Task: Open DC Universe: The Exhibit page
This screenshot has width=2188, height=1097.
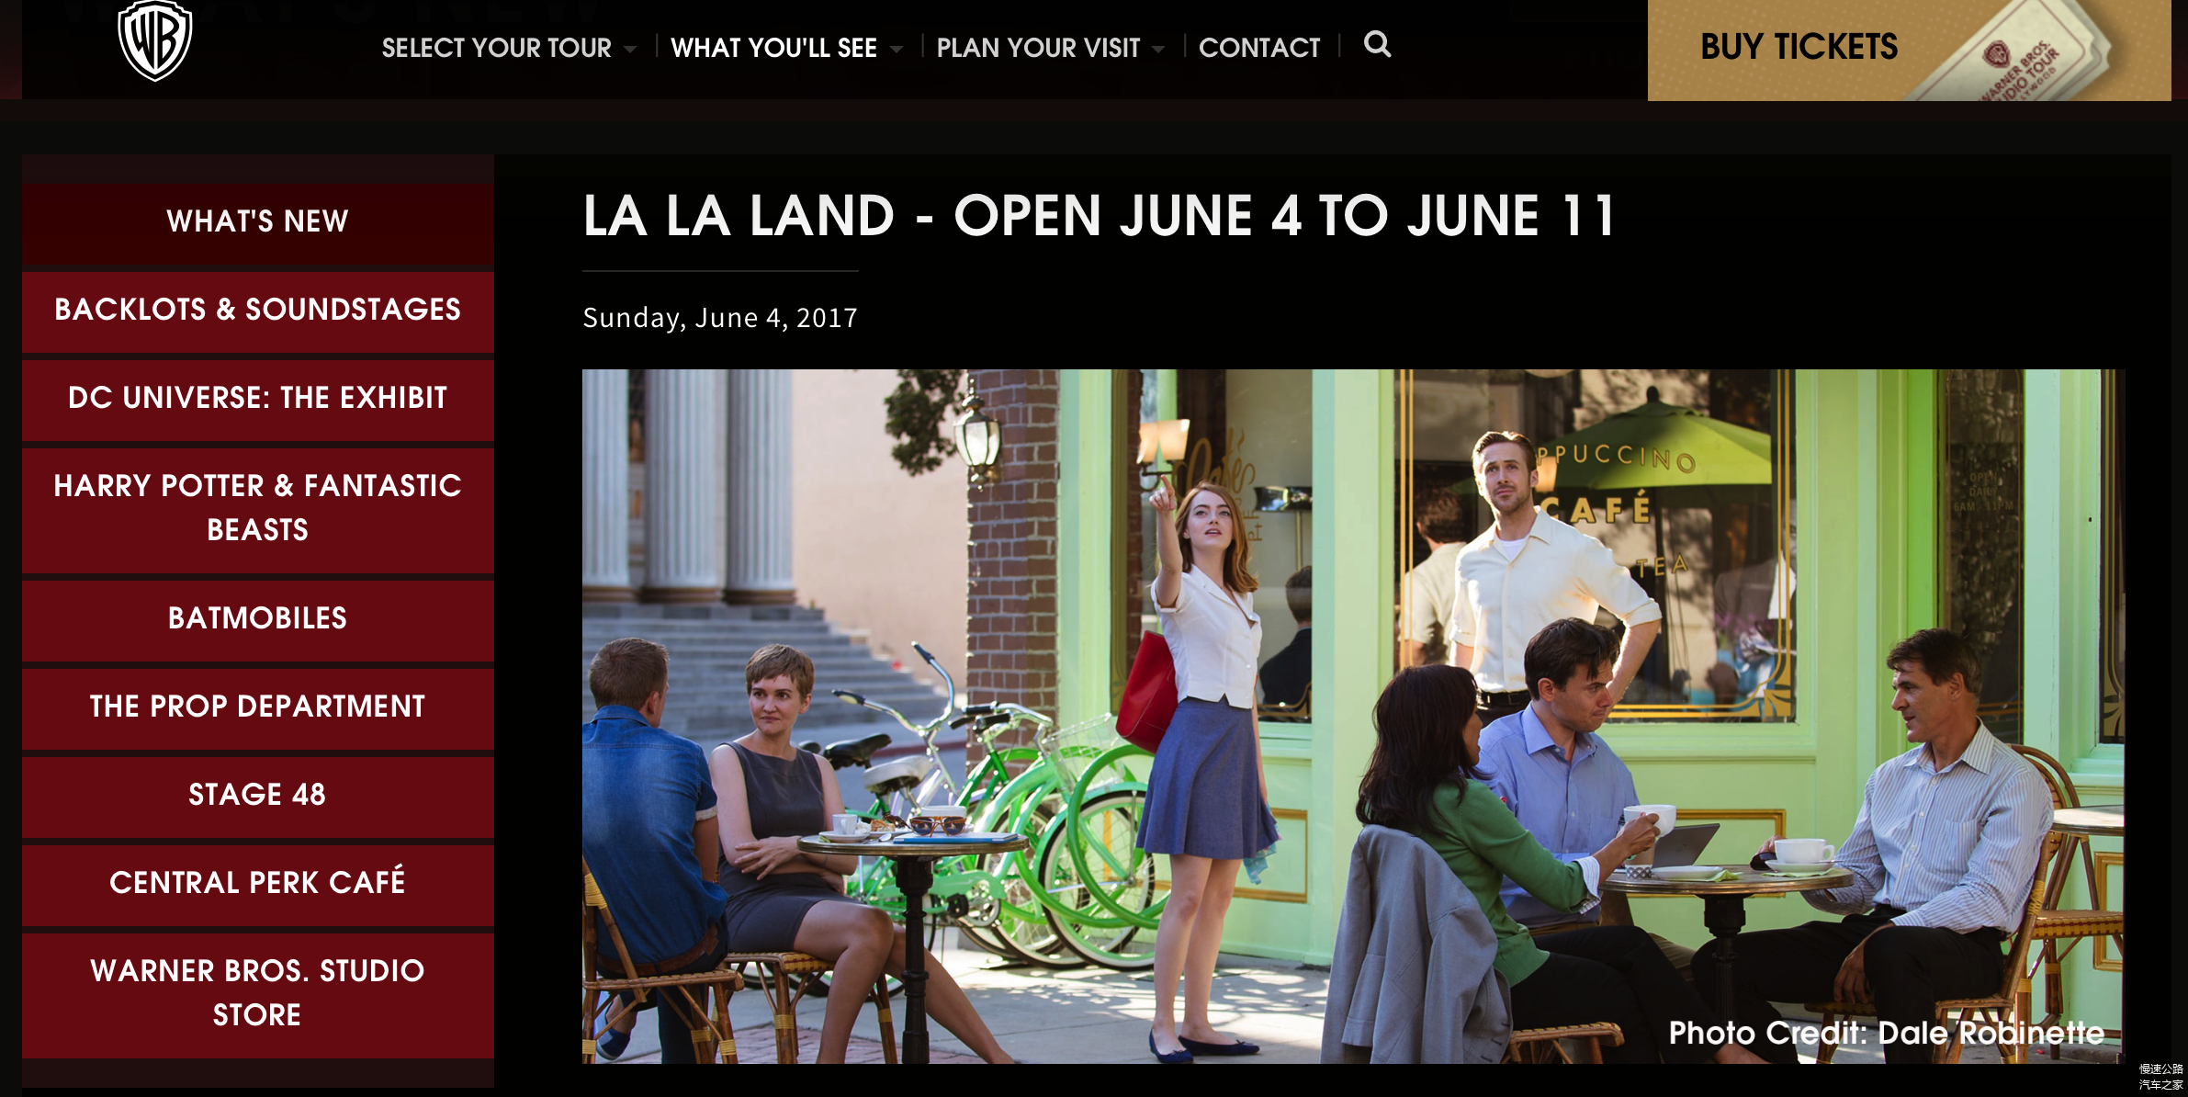Action: [x=258, y=398]
